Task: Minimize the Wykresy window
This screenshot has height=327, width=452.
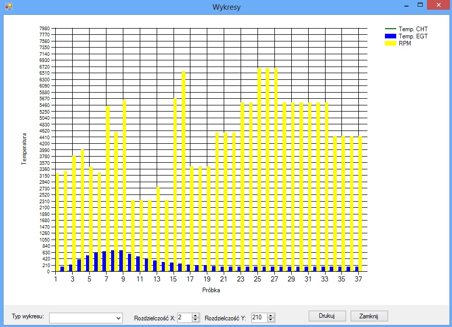Action: pyautogui.click(x=406, y=6)
